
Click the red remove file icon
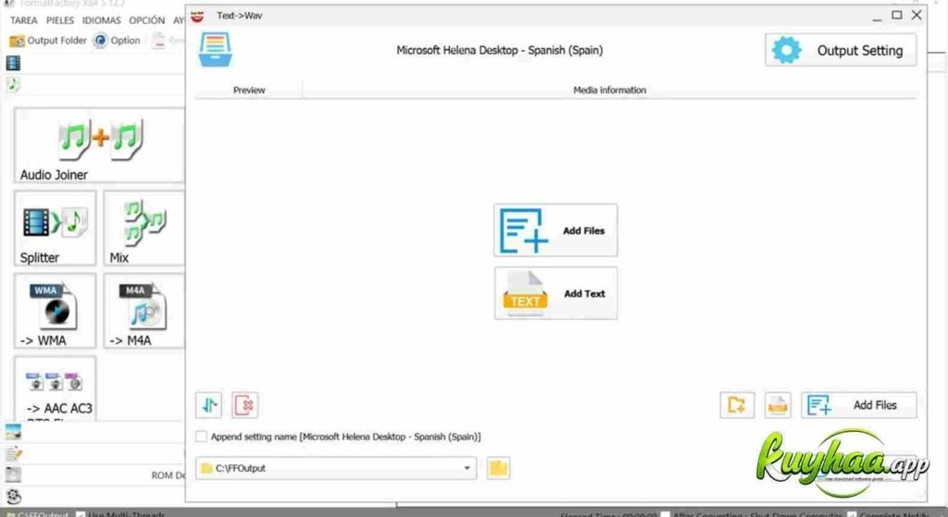(x=244, y=405)
